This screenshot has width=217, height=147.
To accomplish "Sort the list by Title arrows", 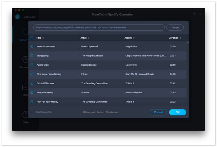I will tap(43, 38).
